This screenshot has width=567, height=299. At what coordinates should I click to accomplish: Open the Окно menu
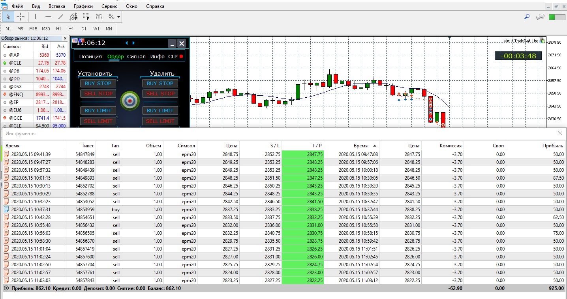click(132, 6)
